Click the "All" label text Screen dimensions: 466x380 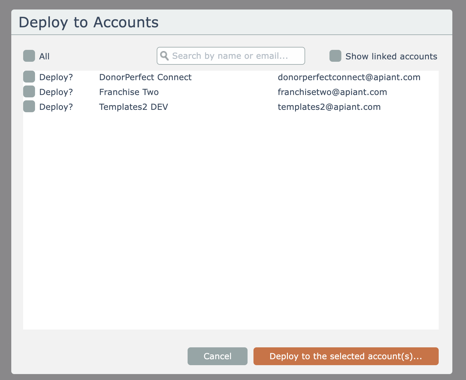pyautogui.click(x=44, y=56)
